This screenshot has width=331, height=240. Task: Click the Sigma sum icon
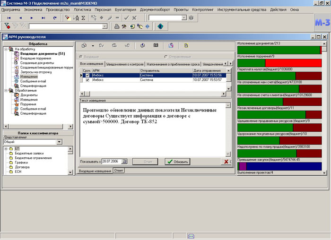[x=83, y=18]
